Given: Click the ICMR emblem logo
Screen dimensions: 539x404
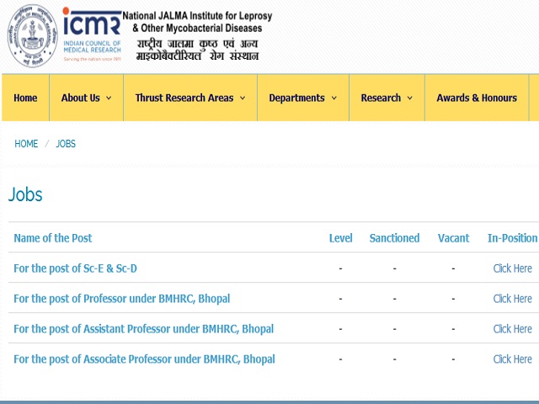Looking at the screenshot, I should tap(33, 36).
